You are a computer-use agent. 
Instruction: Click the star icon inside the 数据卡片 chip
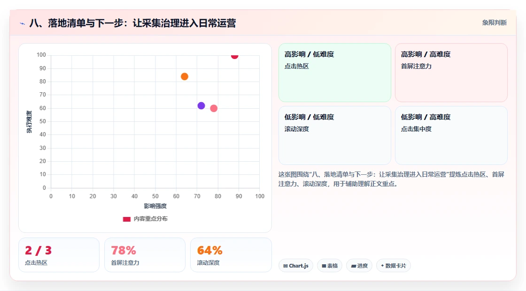(x=382, y=266)
